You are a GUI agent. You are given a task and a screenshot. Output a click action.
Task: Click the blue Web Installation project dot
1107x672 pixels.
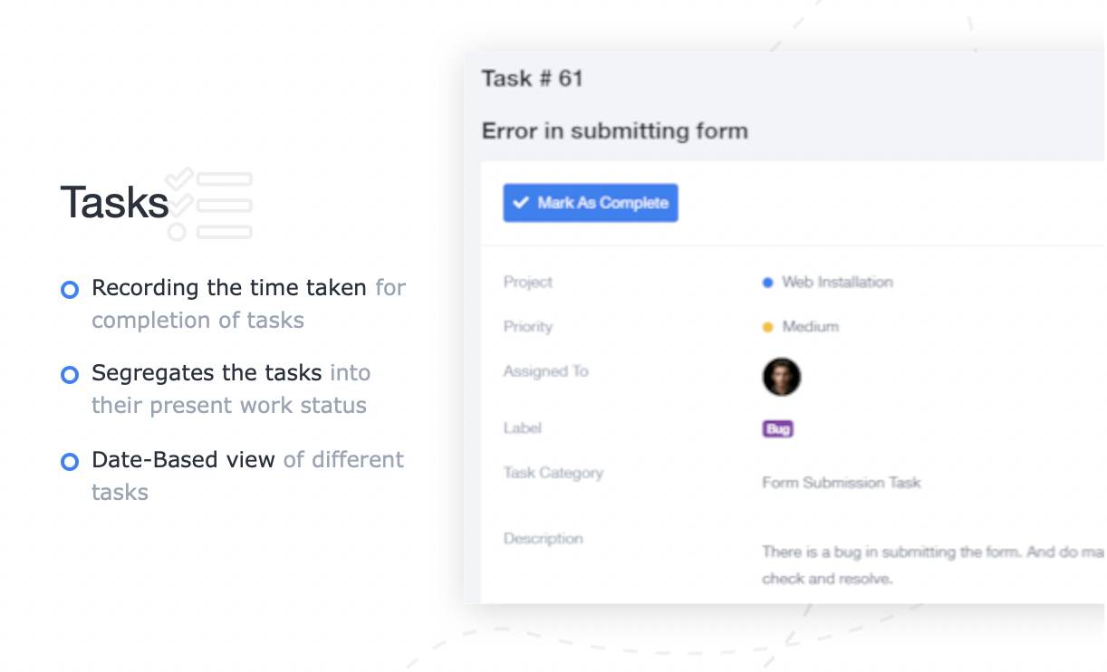[x=767, y=283]
